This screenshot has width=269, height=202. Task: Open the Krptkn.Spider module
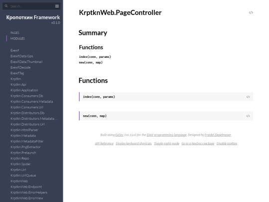(x=20, y=164)
